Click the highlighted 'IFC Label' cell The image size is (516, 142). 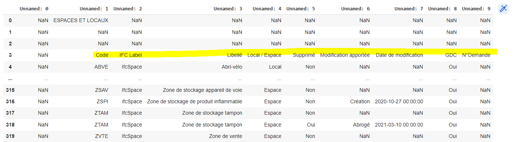131,55
